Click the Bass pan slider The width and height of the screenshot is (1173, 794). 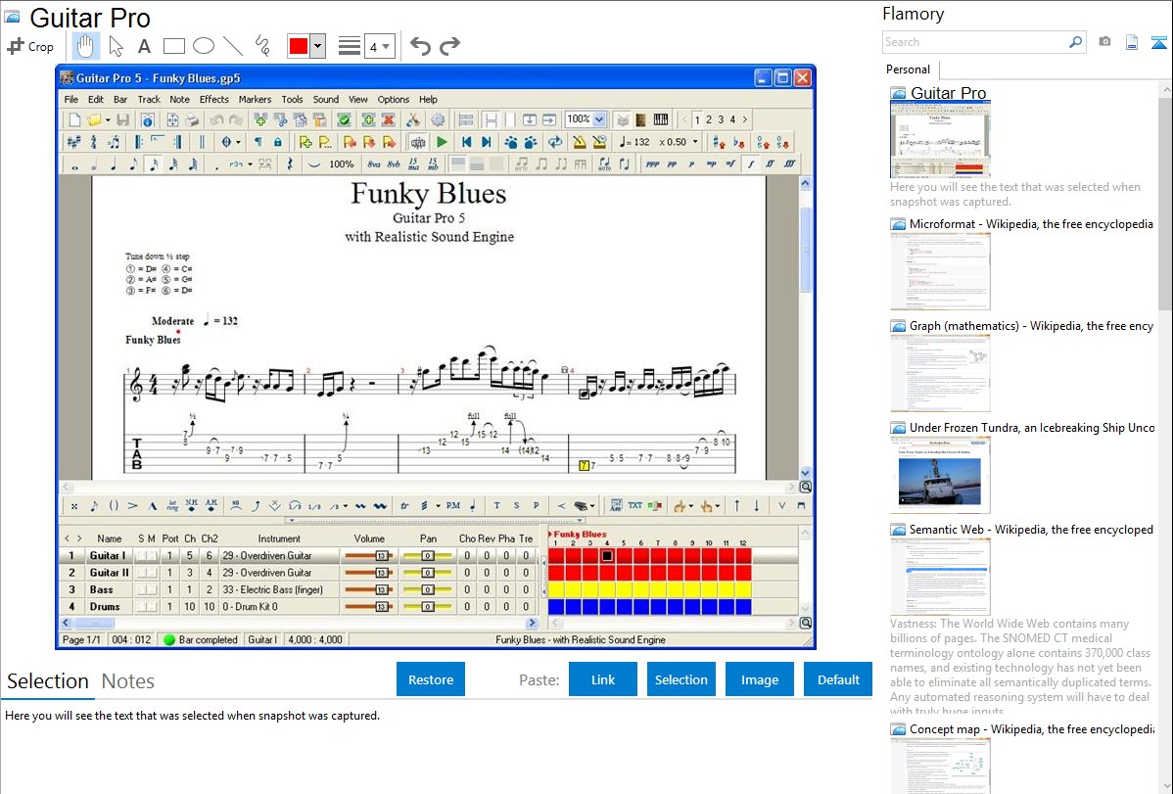(x=428, y=589)
